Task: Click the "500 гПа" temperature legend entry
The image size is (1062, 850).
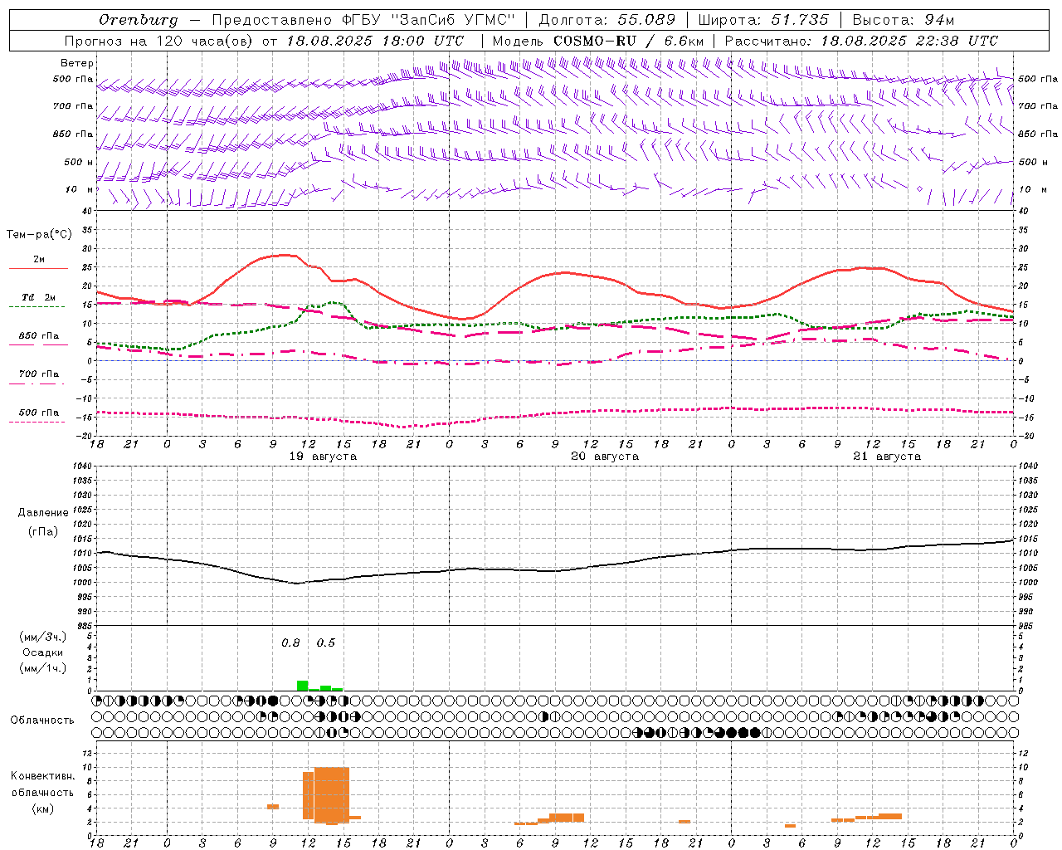Action: pos(39,413)
